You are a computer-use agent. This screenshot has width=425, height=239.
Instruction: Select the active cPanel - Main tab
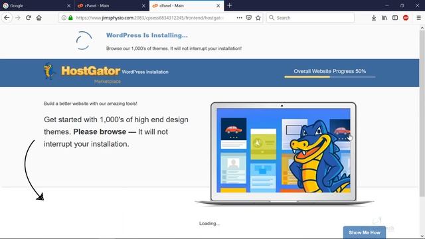tap(187, 6)
